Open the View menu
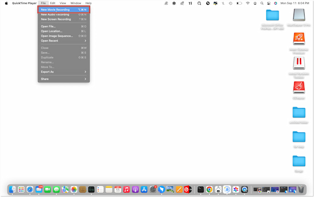The height and width of the screenshot is (197, 314). pyautogui.click(x=63, y=3)
